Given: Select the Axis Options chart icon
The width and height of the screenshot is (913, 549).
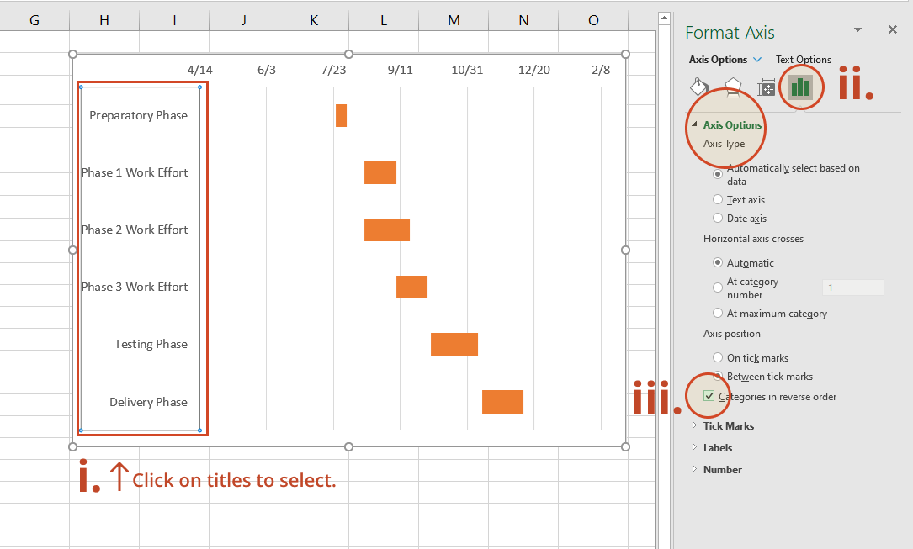Looking at the screenshot, I should pyautogui.click(x=799, y=87).
